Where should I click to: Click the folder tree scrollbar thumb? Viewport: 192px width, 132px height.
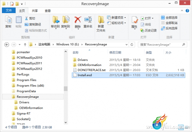pyautogui.click(x=66, y=89)
